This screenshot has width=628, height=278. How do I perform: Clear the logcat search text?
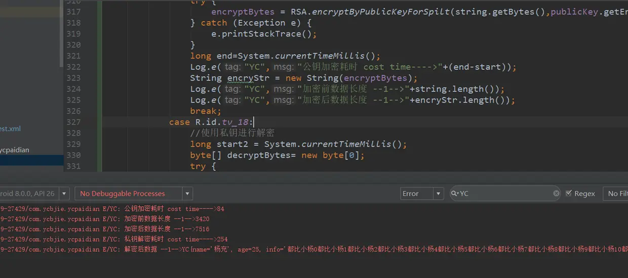[556, 194]
